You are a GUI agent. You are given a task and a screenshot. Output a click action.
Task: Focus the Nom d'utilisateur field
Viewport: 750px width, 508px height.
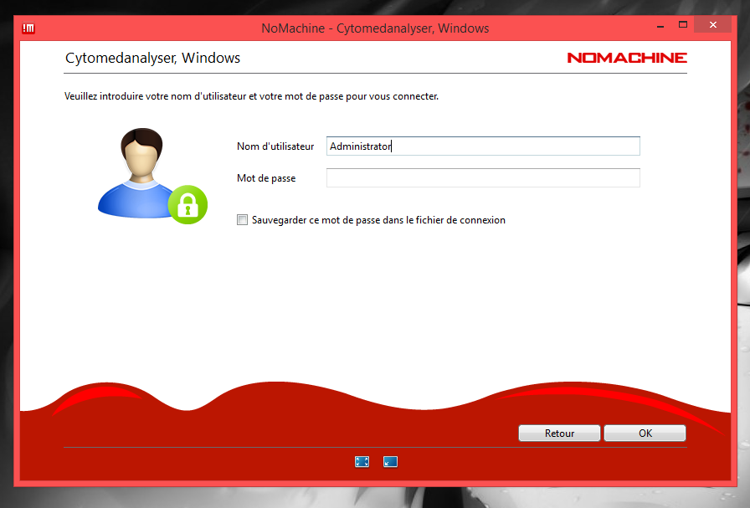click(483, 146)
